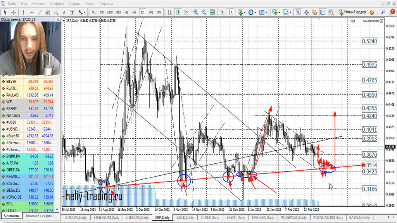Open the Тиковый график tab
Viewport: 397px width, 223px height.
(38, 216)
